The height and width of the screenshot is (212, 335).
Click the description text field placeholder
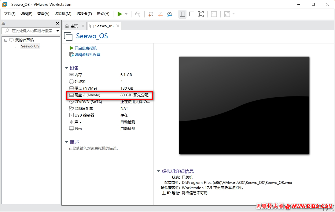[x=94, y=148]
